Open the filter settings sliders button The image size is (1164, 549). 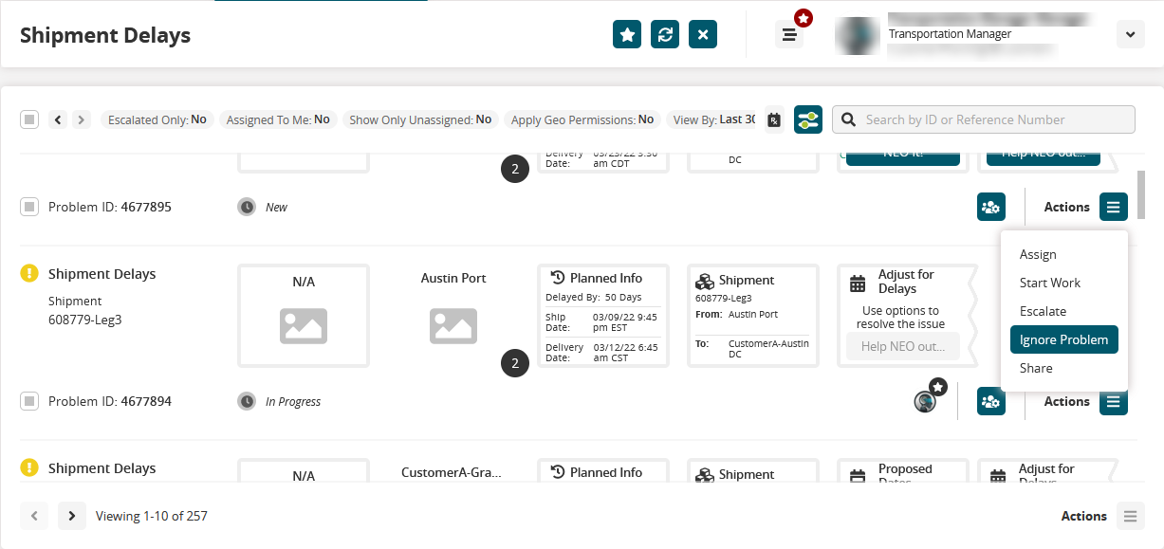(808, 119)
